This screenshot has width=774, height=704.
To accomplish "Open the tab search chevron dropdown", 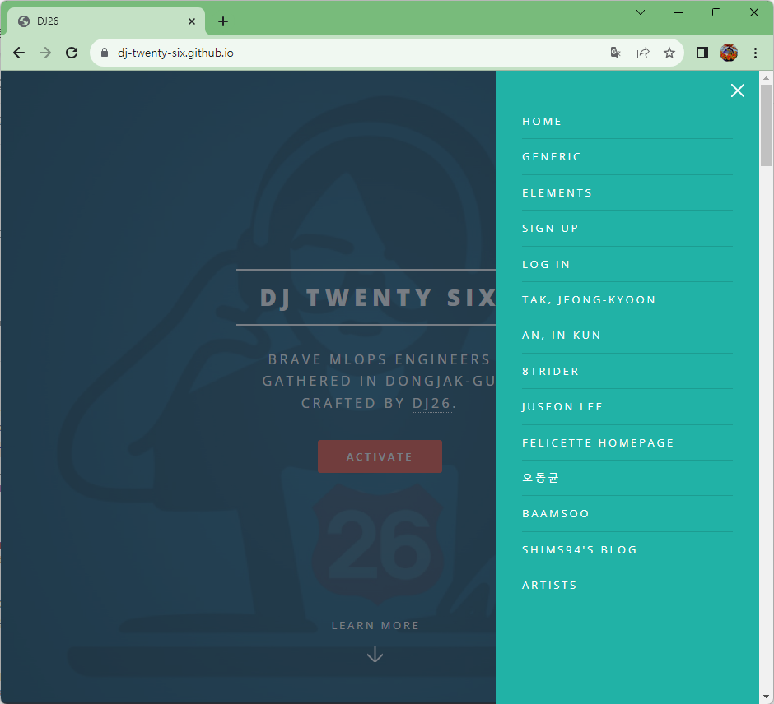I will [x=640, y=12].
